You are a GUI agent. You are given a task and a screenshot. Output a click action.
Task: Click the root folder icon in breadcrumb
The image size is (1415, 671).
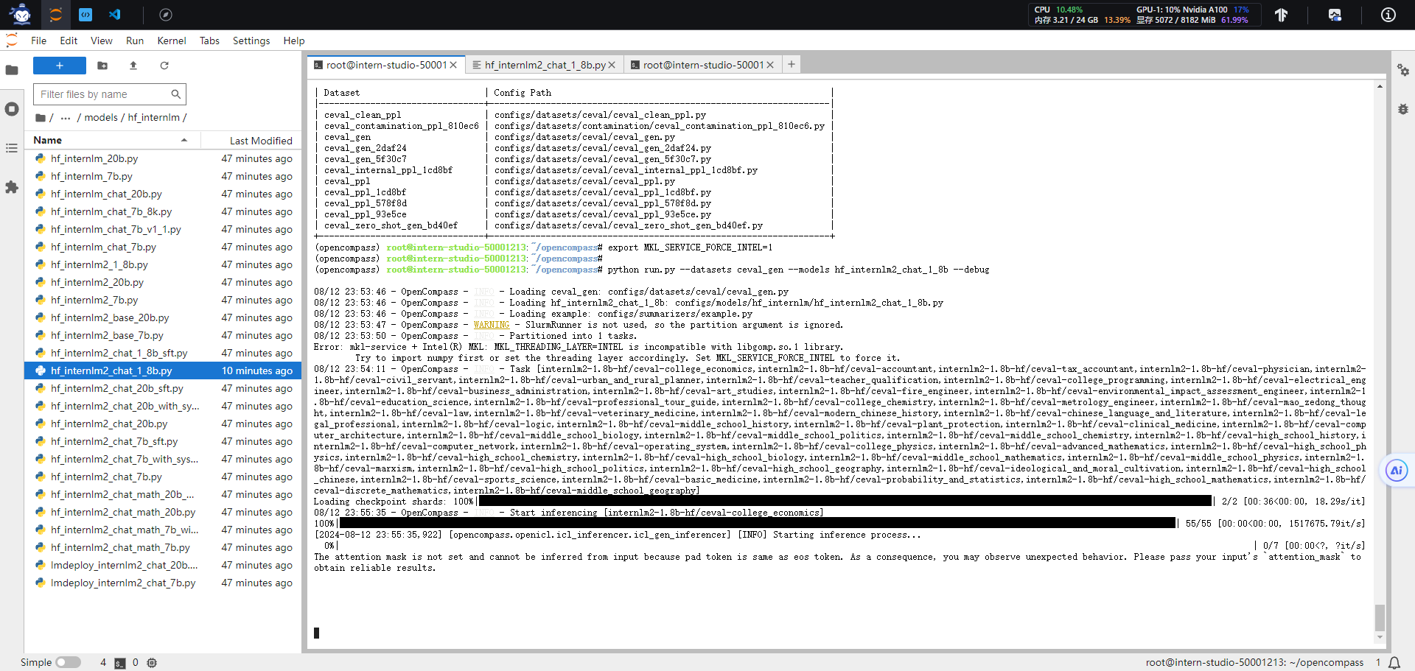point(41,118)
